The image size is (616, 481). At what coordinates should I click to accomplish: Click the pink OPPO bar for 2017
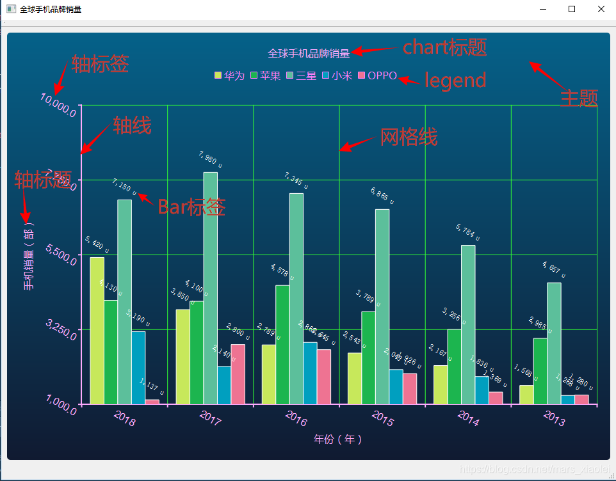point(238,374)
